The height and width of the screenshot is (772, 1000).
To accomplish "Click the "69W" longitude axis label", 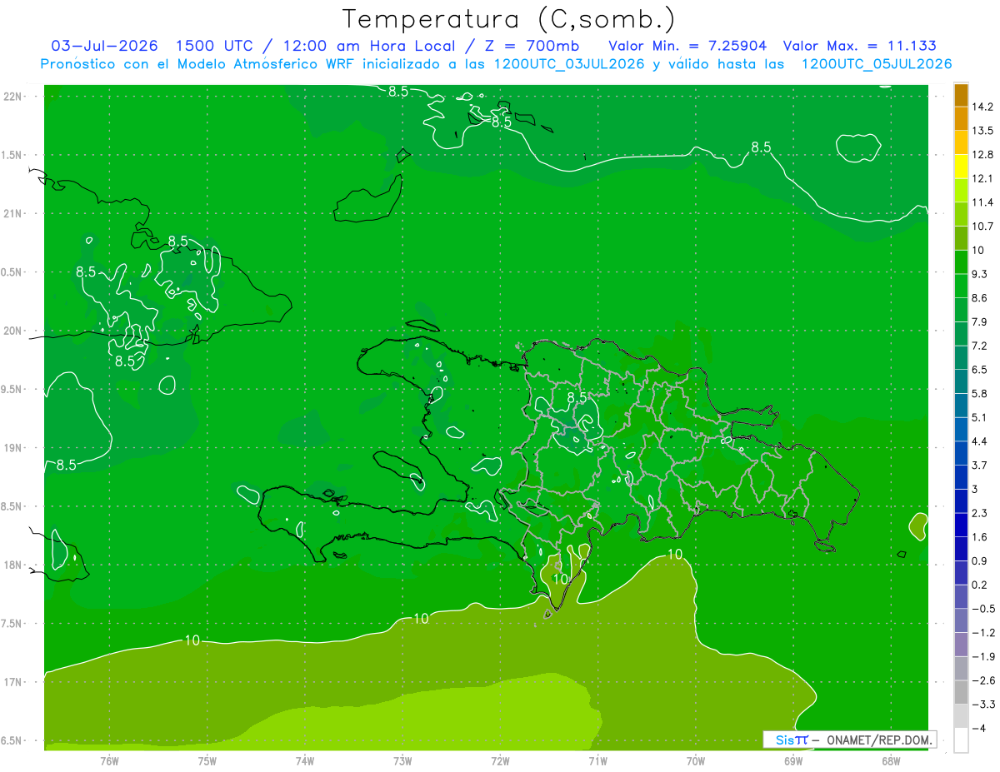I will pos(793,761).
